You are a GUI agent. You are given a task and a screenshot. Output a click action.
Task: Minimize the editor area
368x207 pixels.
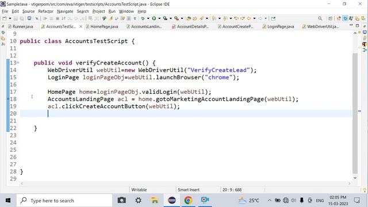(351, 25)
